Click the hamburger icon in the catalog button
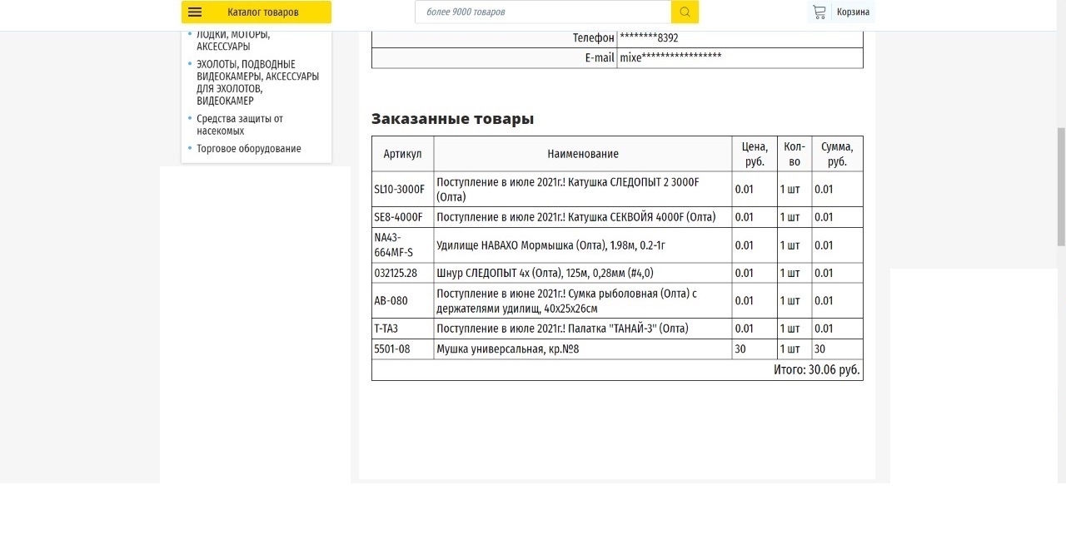1066x534 pixels. pos(195,12)
